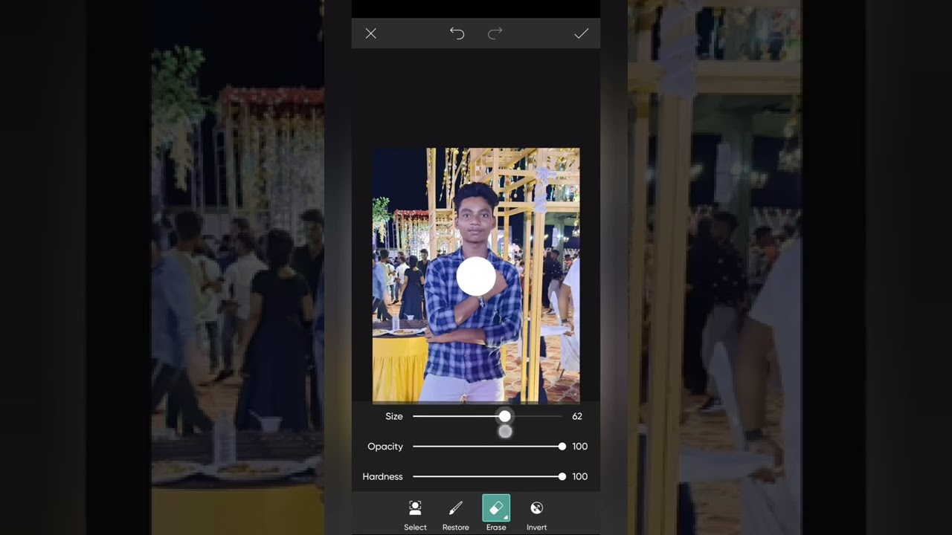Click the Hardness label
The image size is (952, 535).
[382, 476]
